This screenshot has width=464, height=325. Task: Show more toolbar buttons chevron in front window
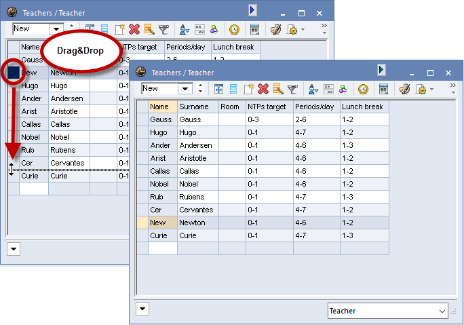[453, 85]
